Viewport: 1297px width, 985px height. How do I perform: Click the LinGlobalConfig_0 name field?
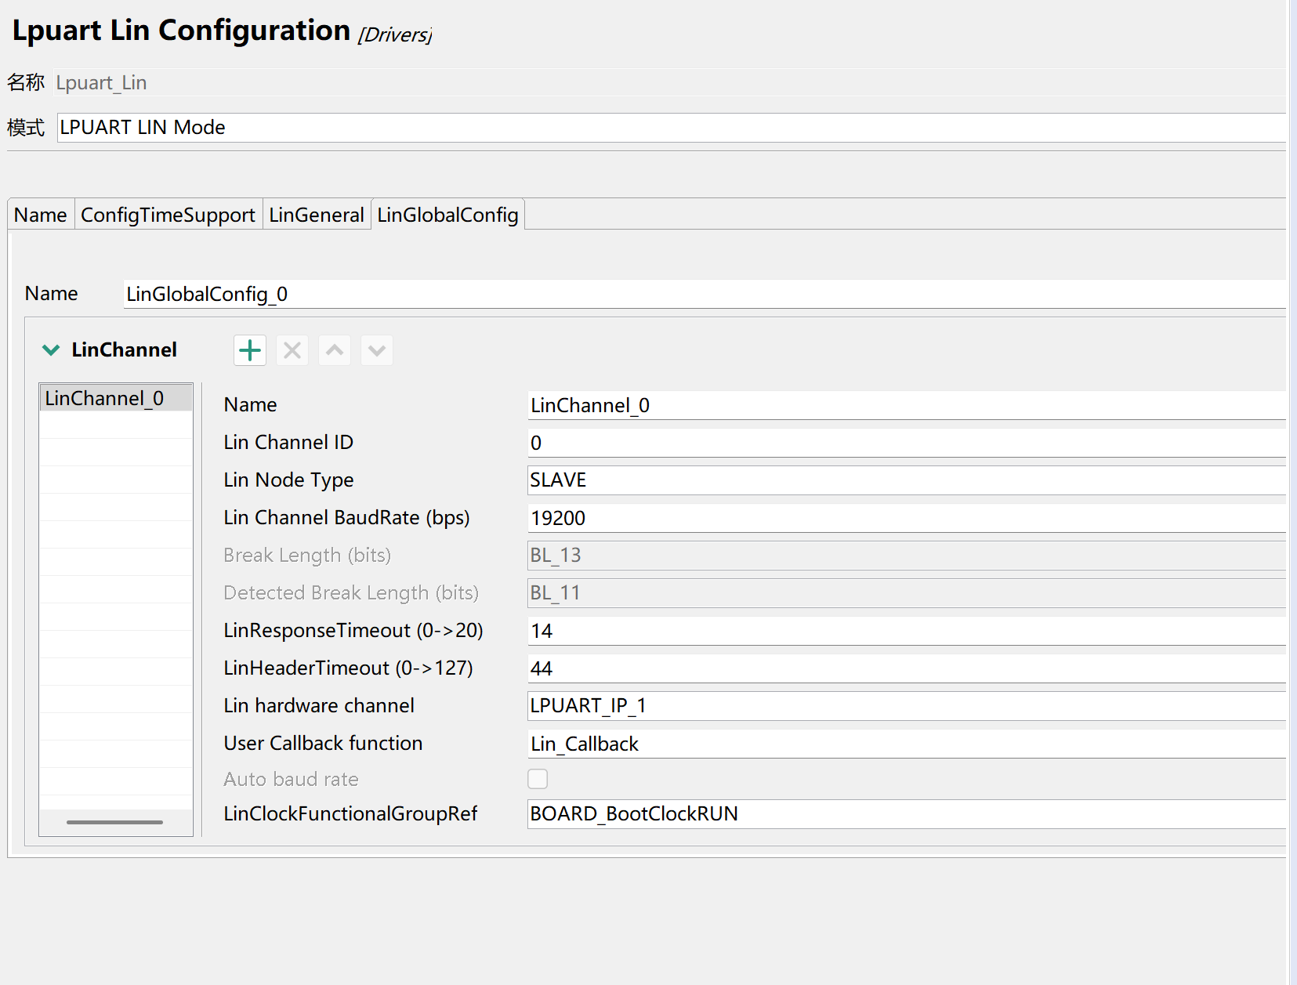(705, 294)
